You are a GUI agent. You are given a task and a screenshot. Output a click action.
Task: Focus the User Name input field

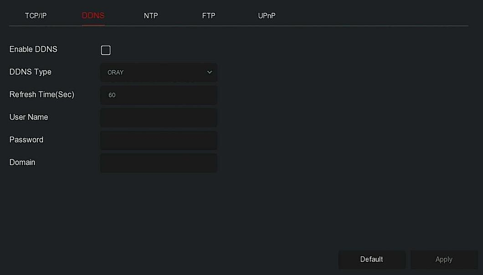[159, 118]
